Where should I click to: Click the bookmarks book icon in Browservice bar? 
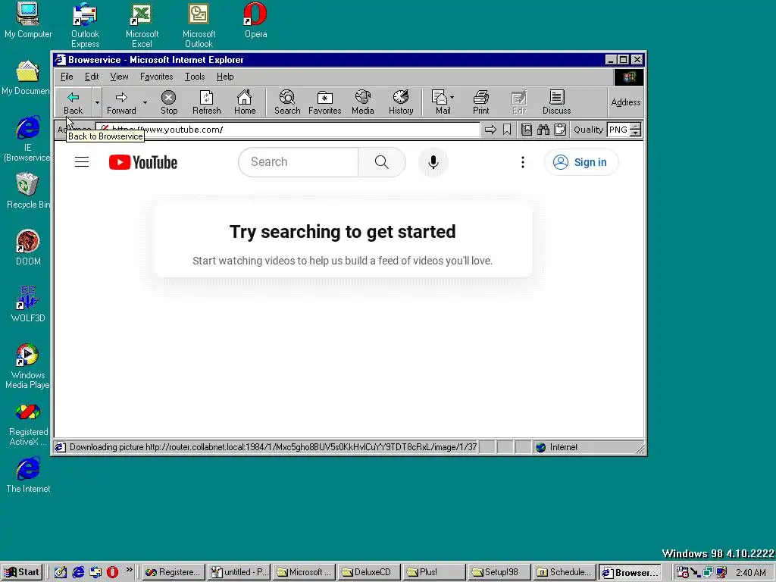[527, 130]
